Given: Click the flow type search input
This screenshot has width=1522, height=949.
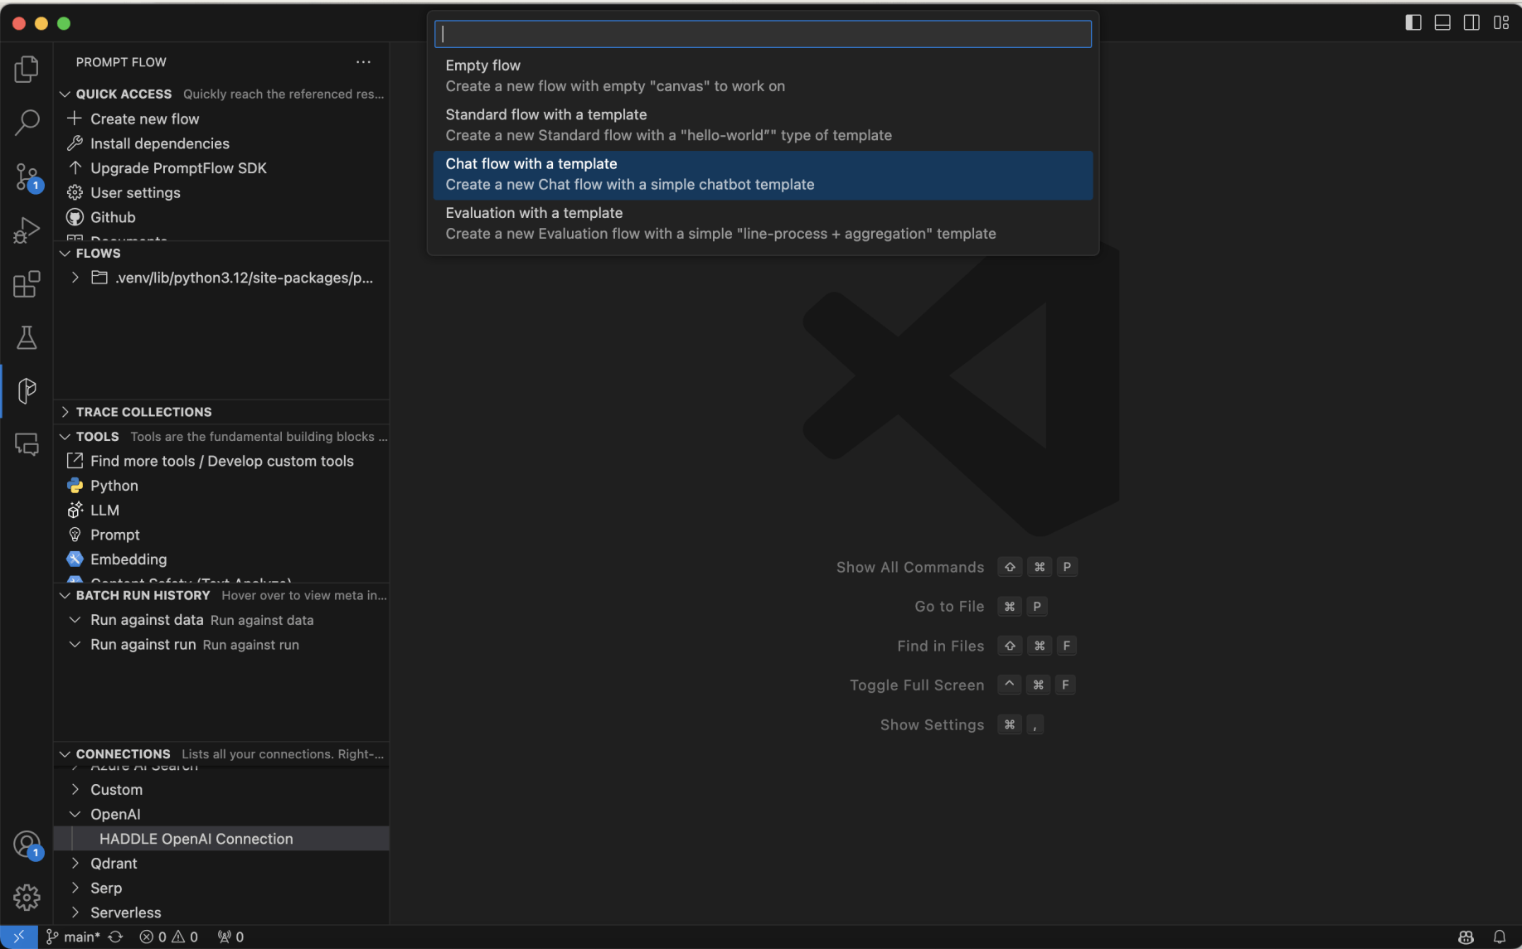Looking at the screenshot, I should (762, 34).
